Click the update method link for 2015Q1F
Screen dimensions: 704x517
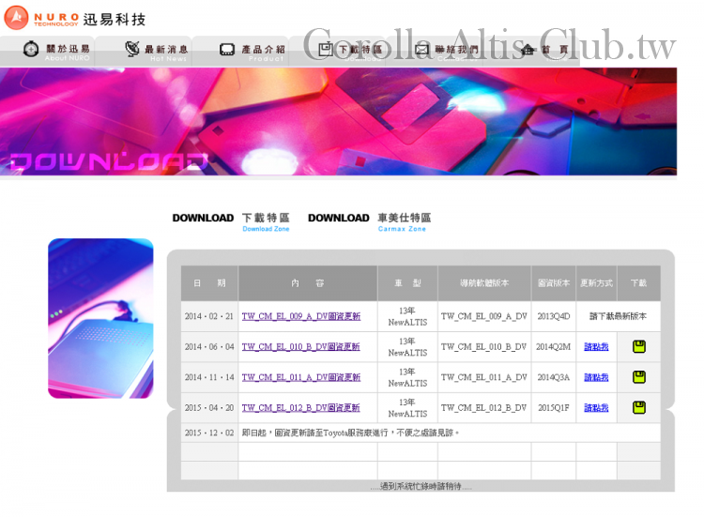tap(596, 408)
